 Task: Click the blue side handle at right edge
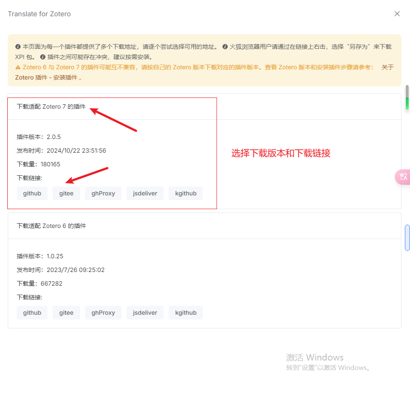click(407, 238)
